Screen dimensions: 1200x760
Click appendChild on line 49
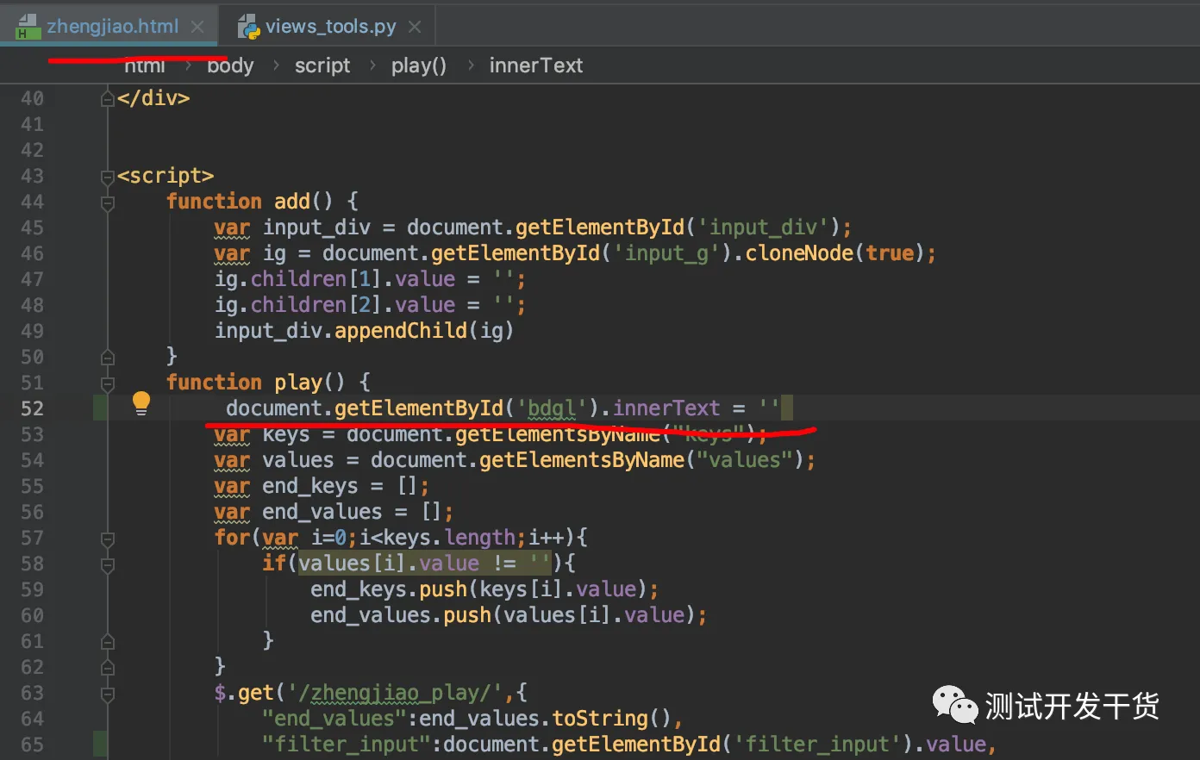pos(401,331)
